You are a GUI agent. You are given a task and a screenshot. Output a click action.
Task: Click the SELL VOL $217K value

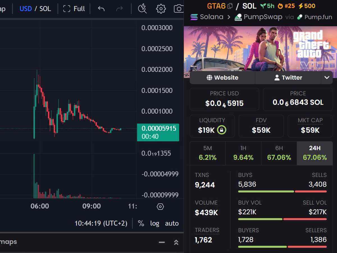point(318,212)
